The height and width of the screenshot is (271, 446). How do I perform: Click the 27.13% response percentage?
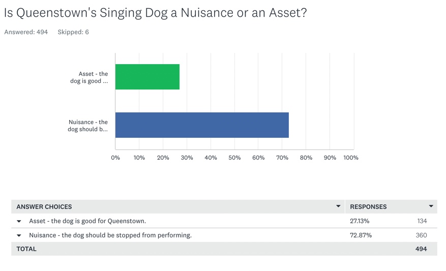(x=360, y=221)
